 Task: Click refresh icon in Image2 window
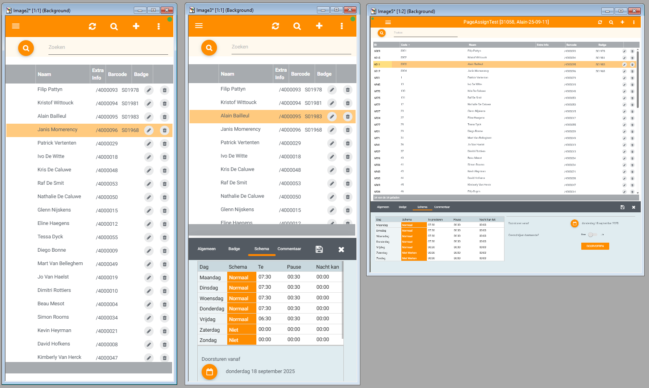pos(93,26)
